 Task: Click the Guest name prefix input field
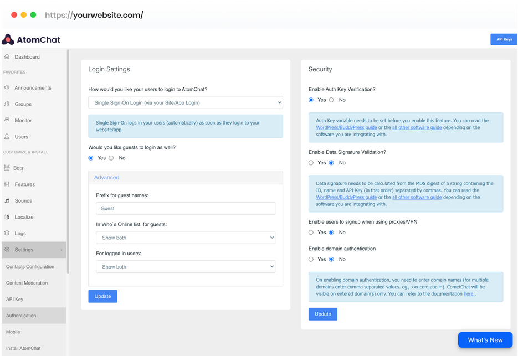(x=186, y=208)
